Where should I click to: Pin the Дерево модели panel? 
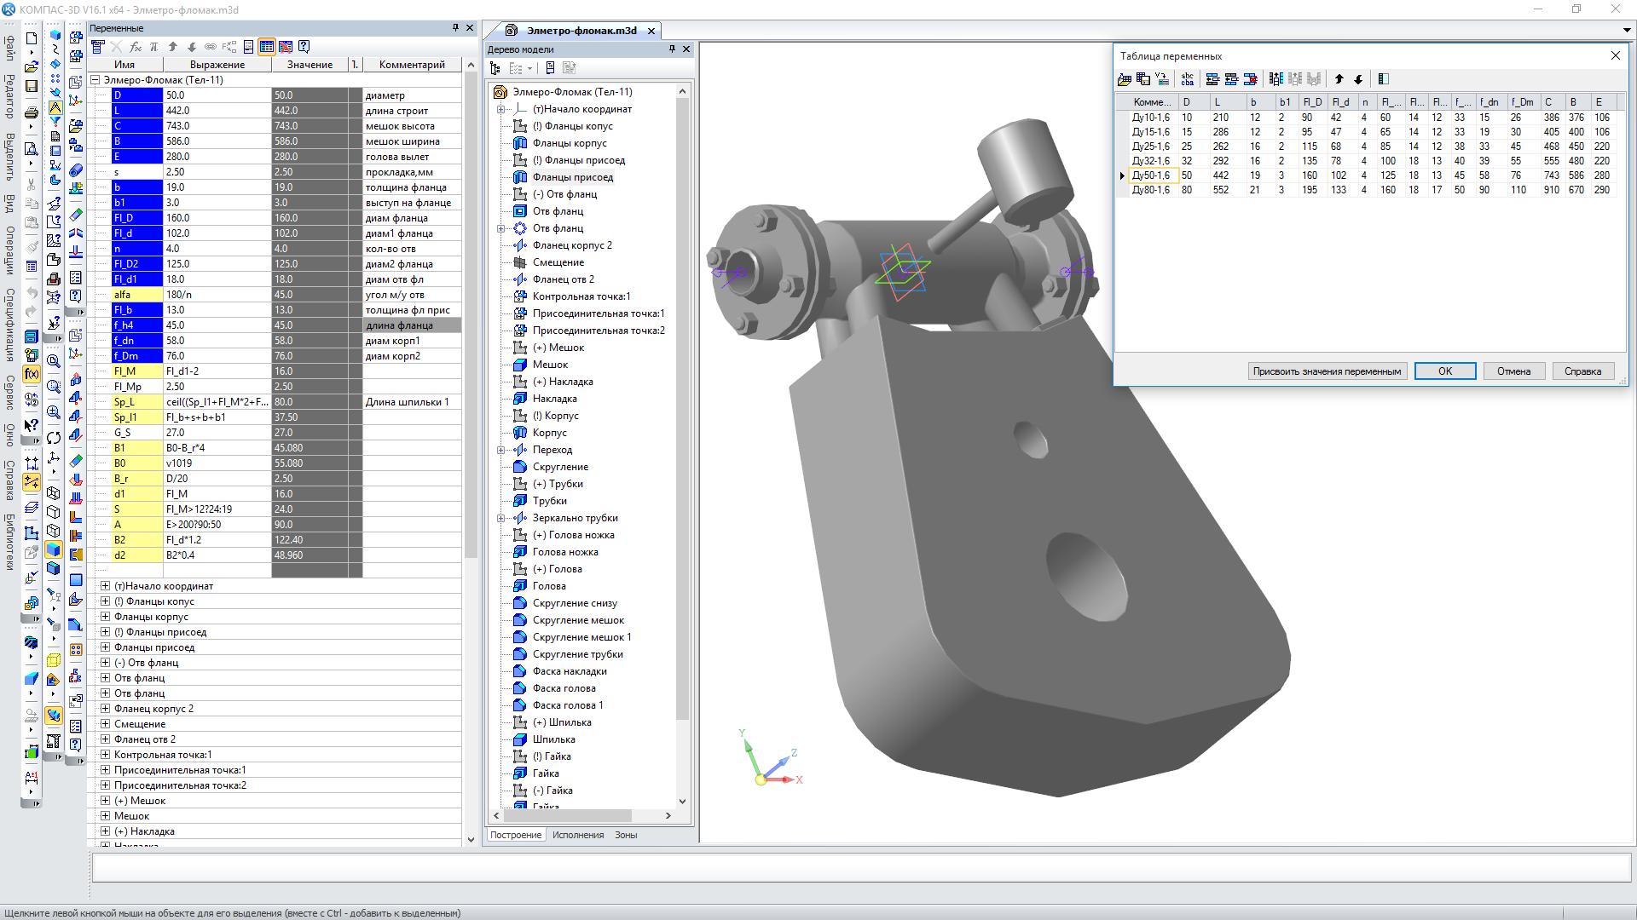click(x=672, y=49)
